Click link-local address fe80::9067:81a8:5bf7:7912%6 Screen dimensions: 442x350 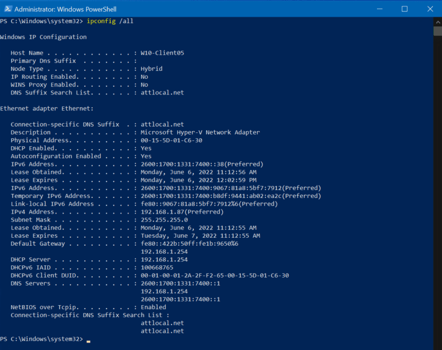point(209,204)
